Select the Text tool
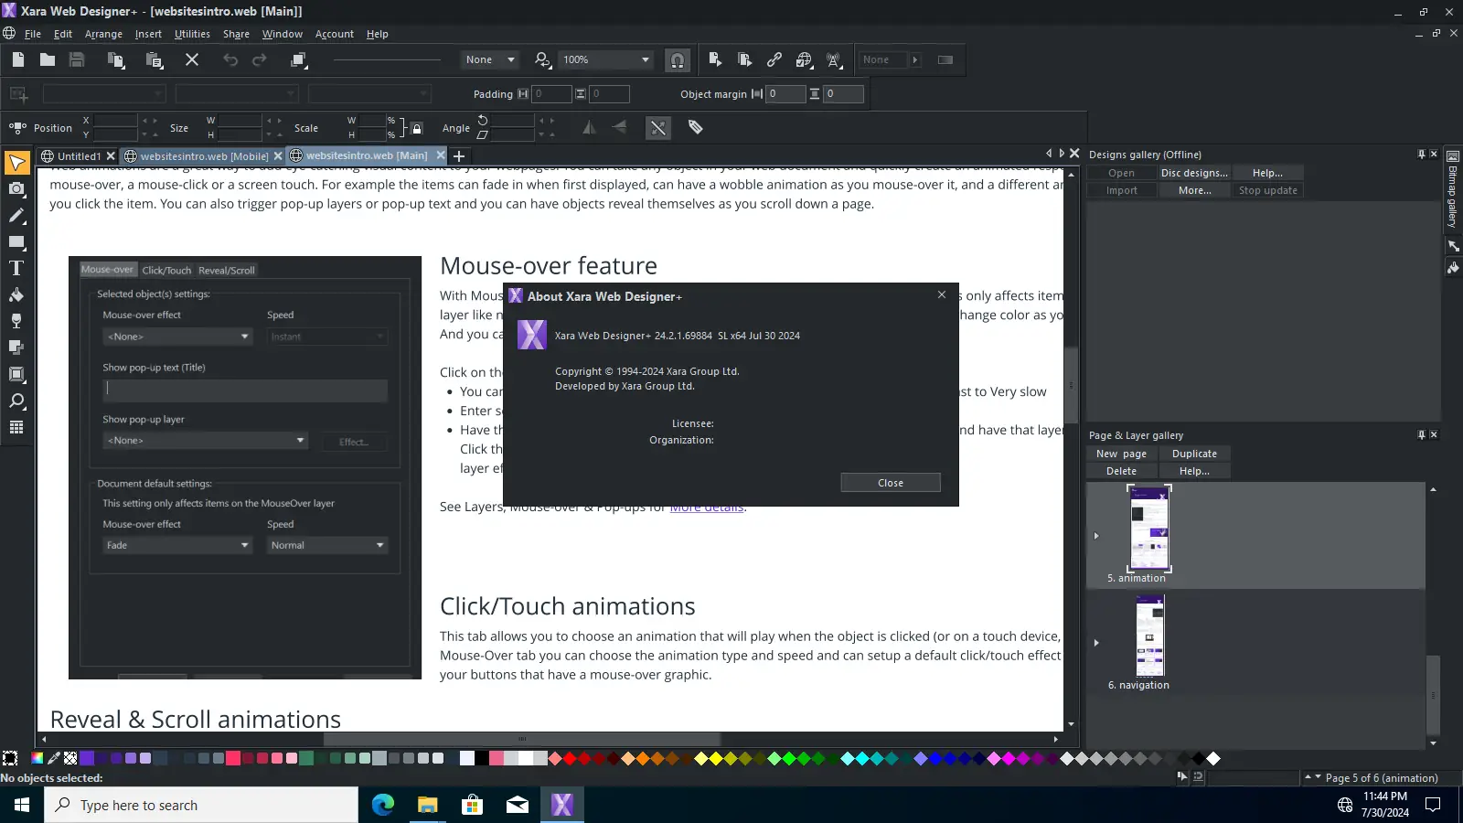The image size is (1463, 823). 16,269
